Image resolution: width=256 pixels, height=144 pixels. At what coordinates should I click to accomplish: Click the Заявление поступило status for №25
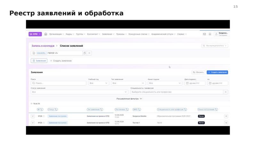[x=58, y=123]
